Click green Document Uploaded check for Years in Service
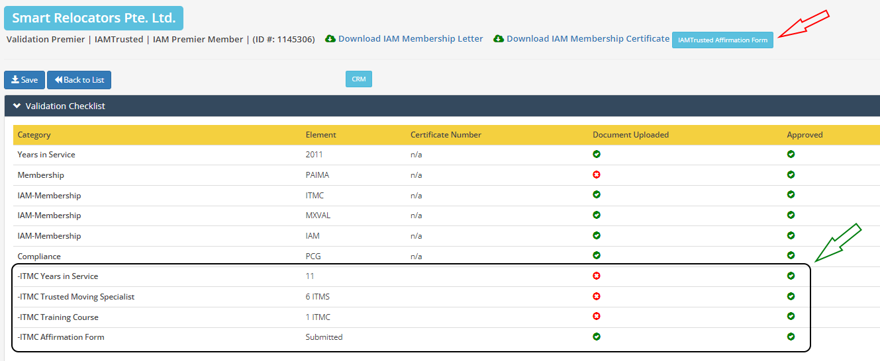 click(597, 154)
